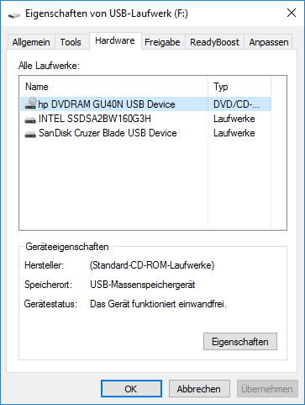The width and height of the screenshot is (305, 405).
Task: Open the Tools tab
Action: (x=71, y=42)
